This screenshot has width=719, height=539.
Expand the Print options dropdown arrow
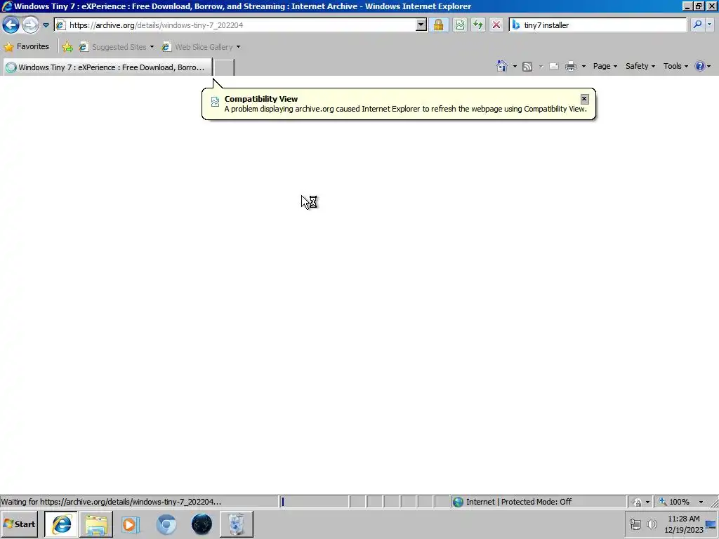[583, 67]
